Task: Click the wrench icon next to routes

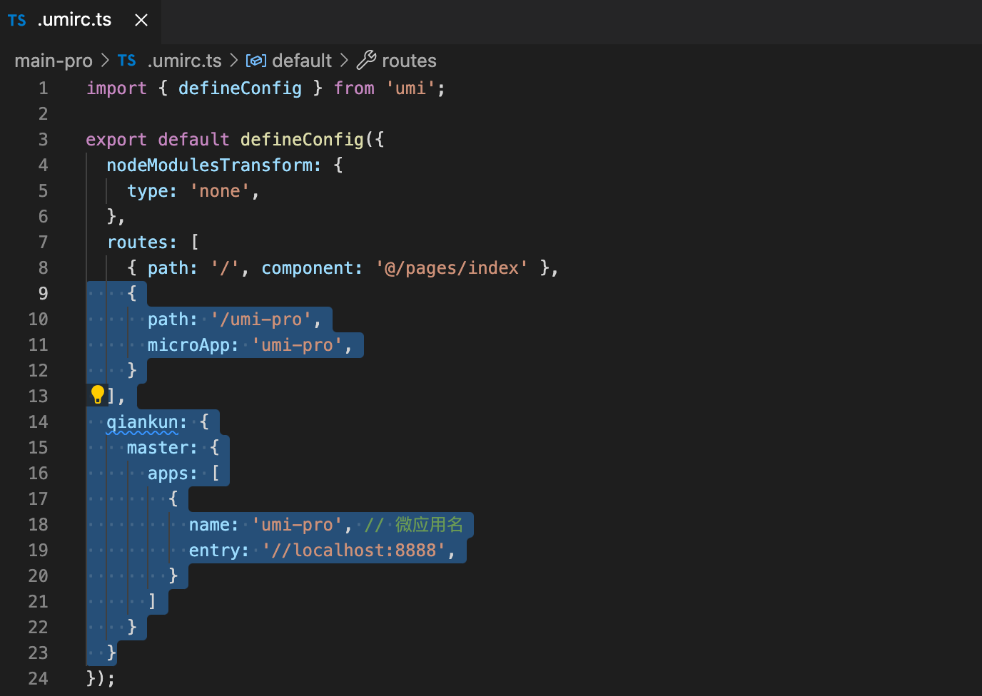Action: (x=366, y=60)
